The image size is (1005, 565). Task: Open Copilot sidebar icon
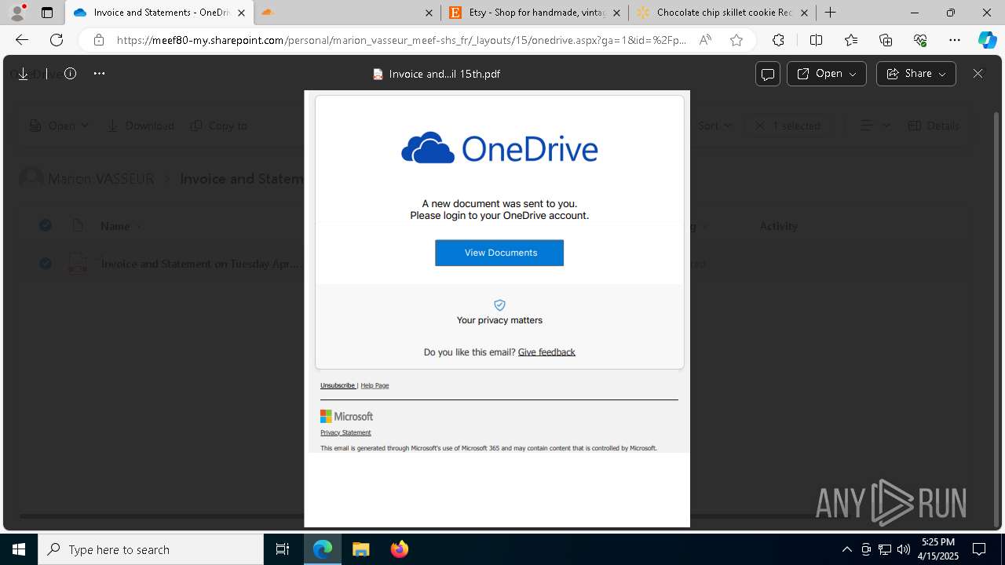tap(987, 40)
